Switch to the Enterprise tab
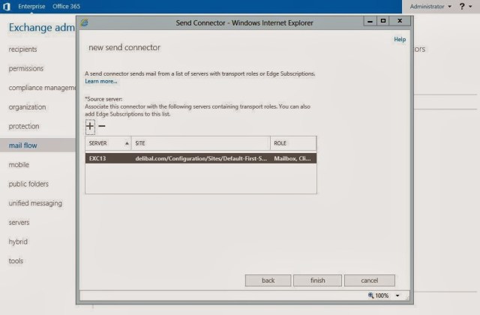Image resolution: width=480 pixels, height=315 pixels. click(x=31, y=6)
